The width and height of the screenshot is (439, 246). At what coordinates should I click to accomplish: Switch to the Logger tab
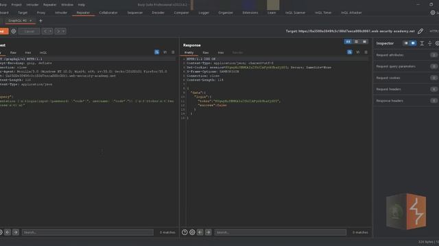click(204, 12)
